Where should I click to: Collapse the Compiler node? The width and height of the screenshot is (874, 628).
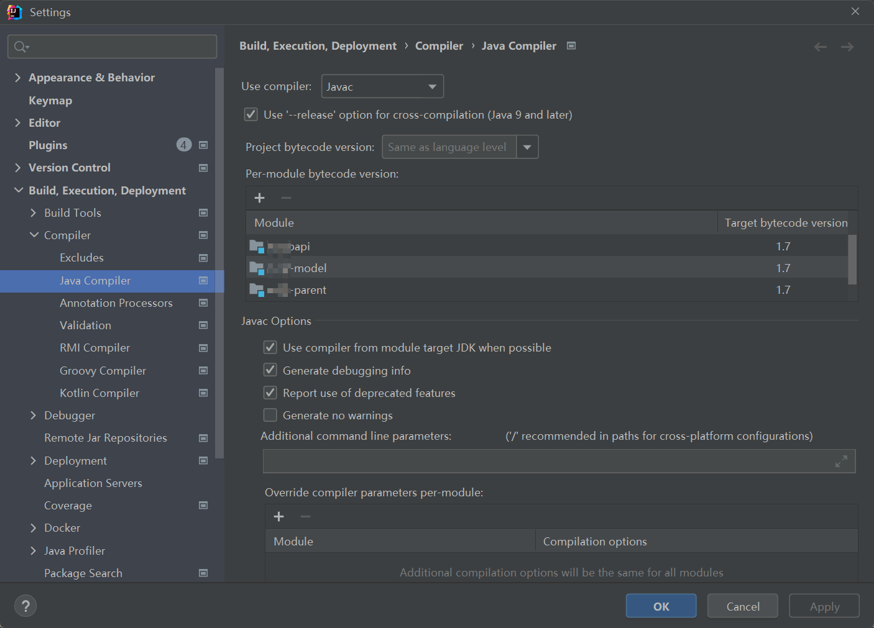(x=34, y=235)
